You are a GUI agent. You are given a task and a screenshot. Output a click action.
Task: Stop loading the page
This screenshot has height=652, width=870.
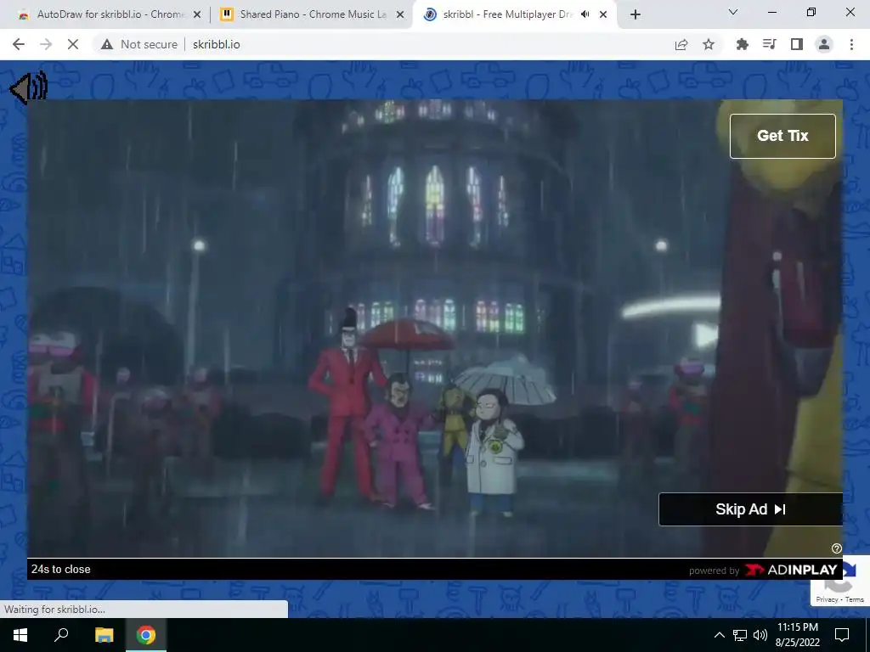pos(73,44)
